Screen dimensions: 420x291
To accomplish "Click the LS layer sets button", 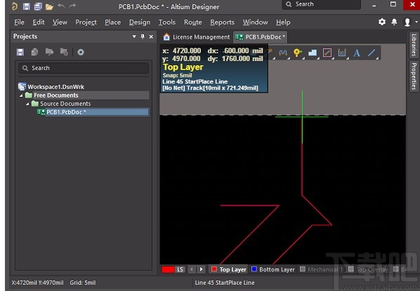I will (x=180, y=269).
